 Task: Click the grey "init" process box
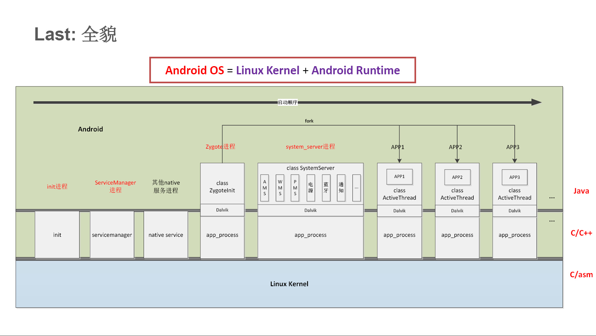57,235
